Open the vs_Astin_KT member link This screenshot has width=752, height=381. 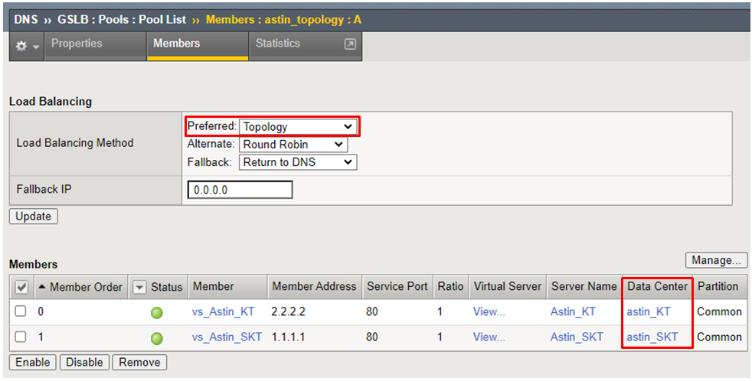click(x=223, y=311)
